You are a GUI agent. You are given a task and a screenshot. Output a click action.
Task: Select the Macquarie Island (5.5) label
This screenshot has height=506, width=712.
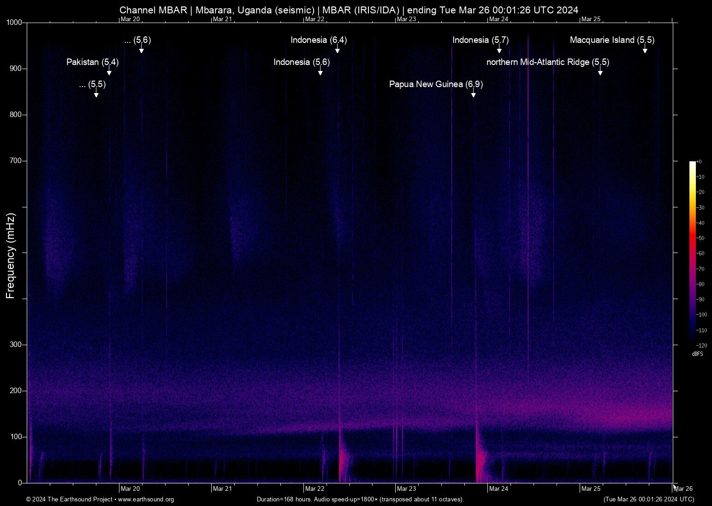(612, 40)
